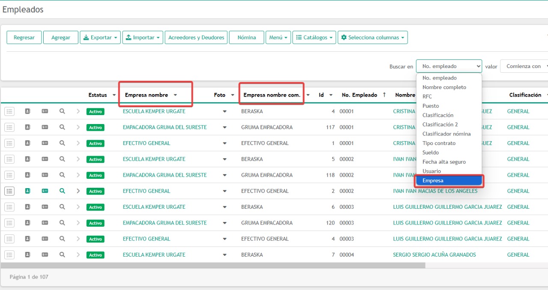Screen dimensions: 548x290
Task: Open the Id column filter caret
Action: [331, 95]
